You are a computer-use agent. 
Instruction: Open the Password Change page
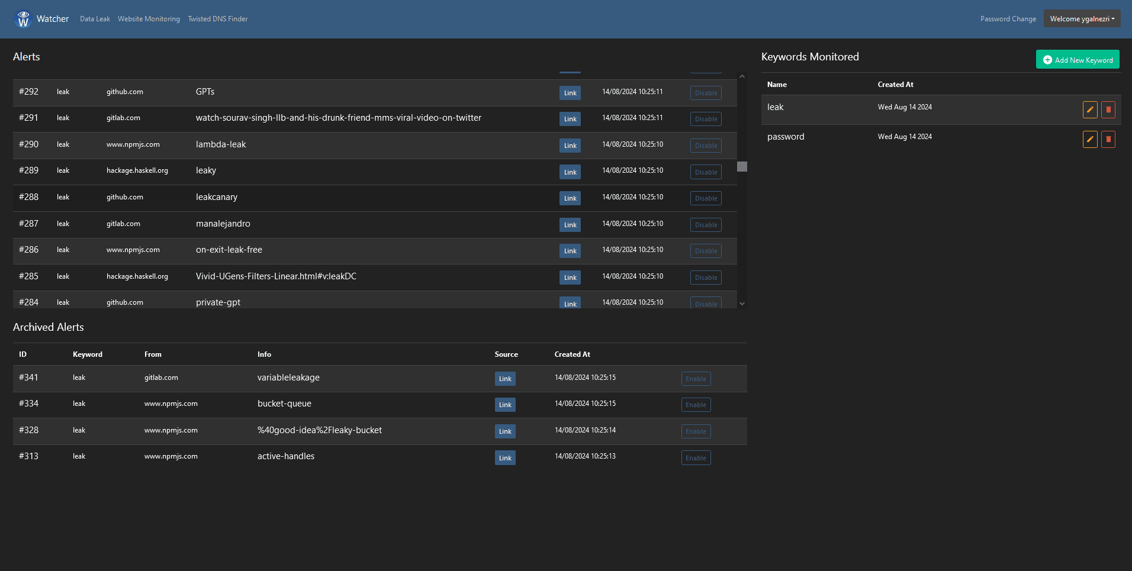1008,19
